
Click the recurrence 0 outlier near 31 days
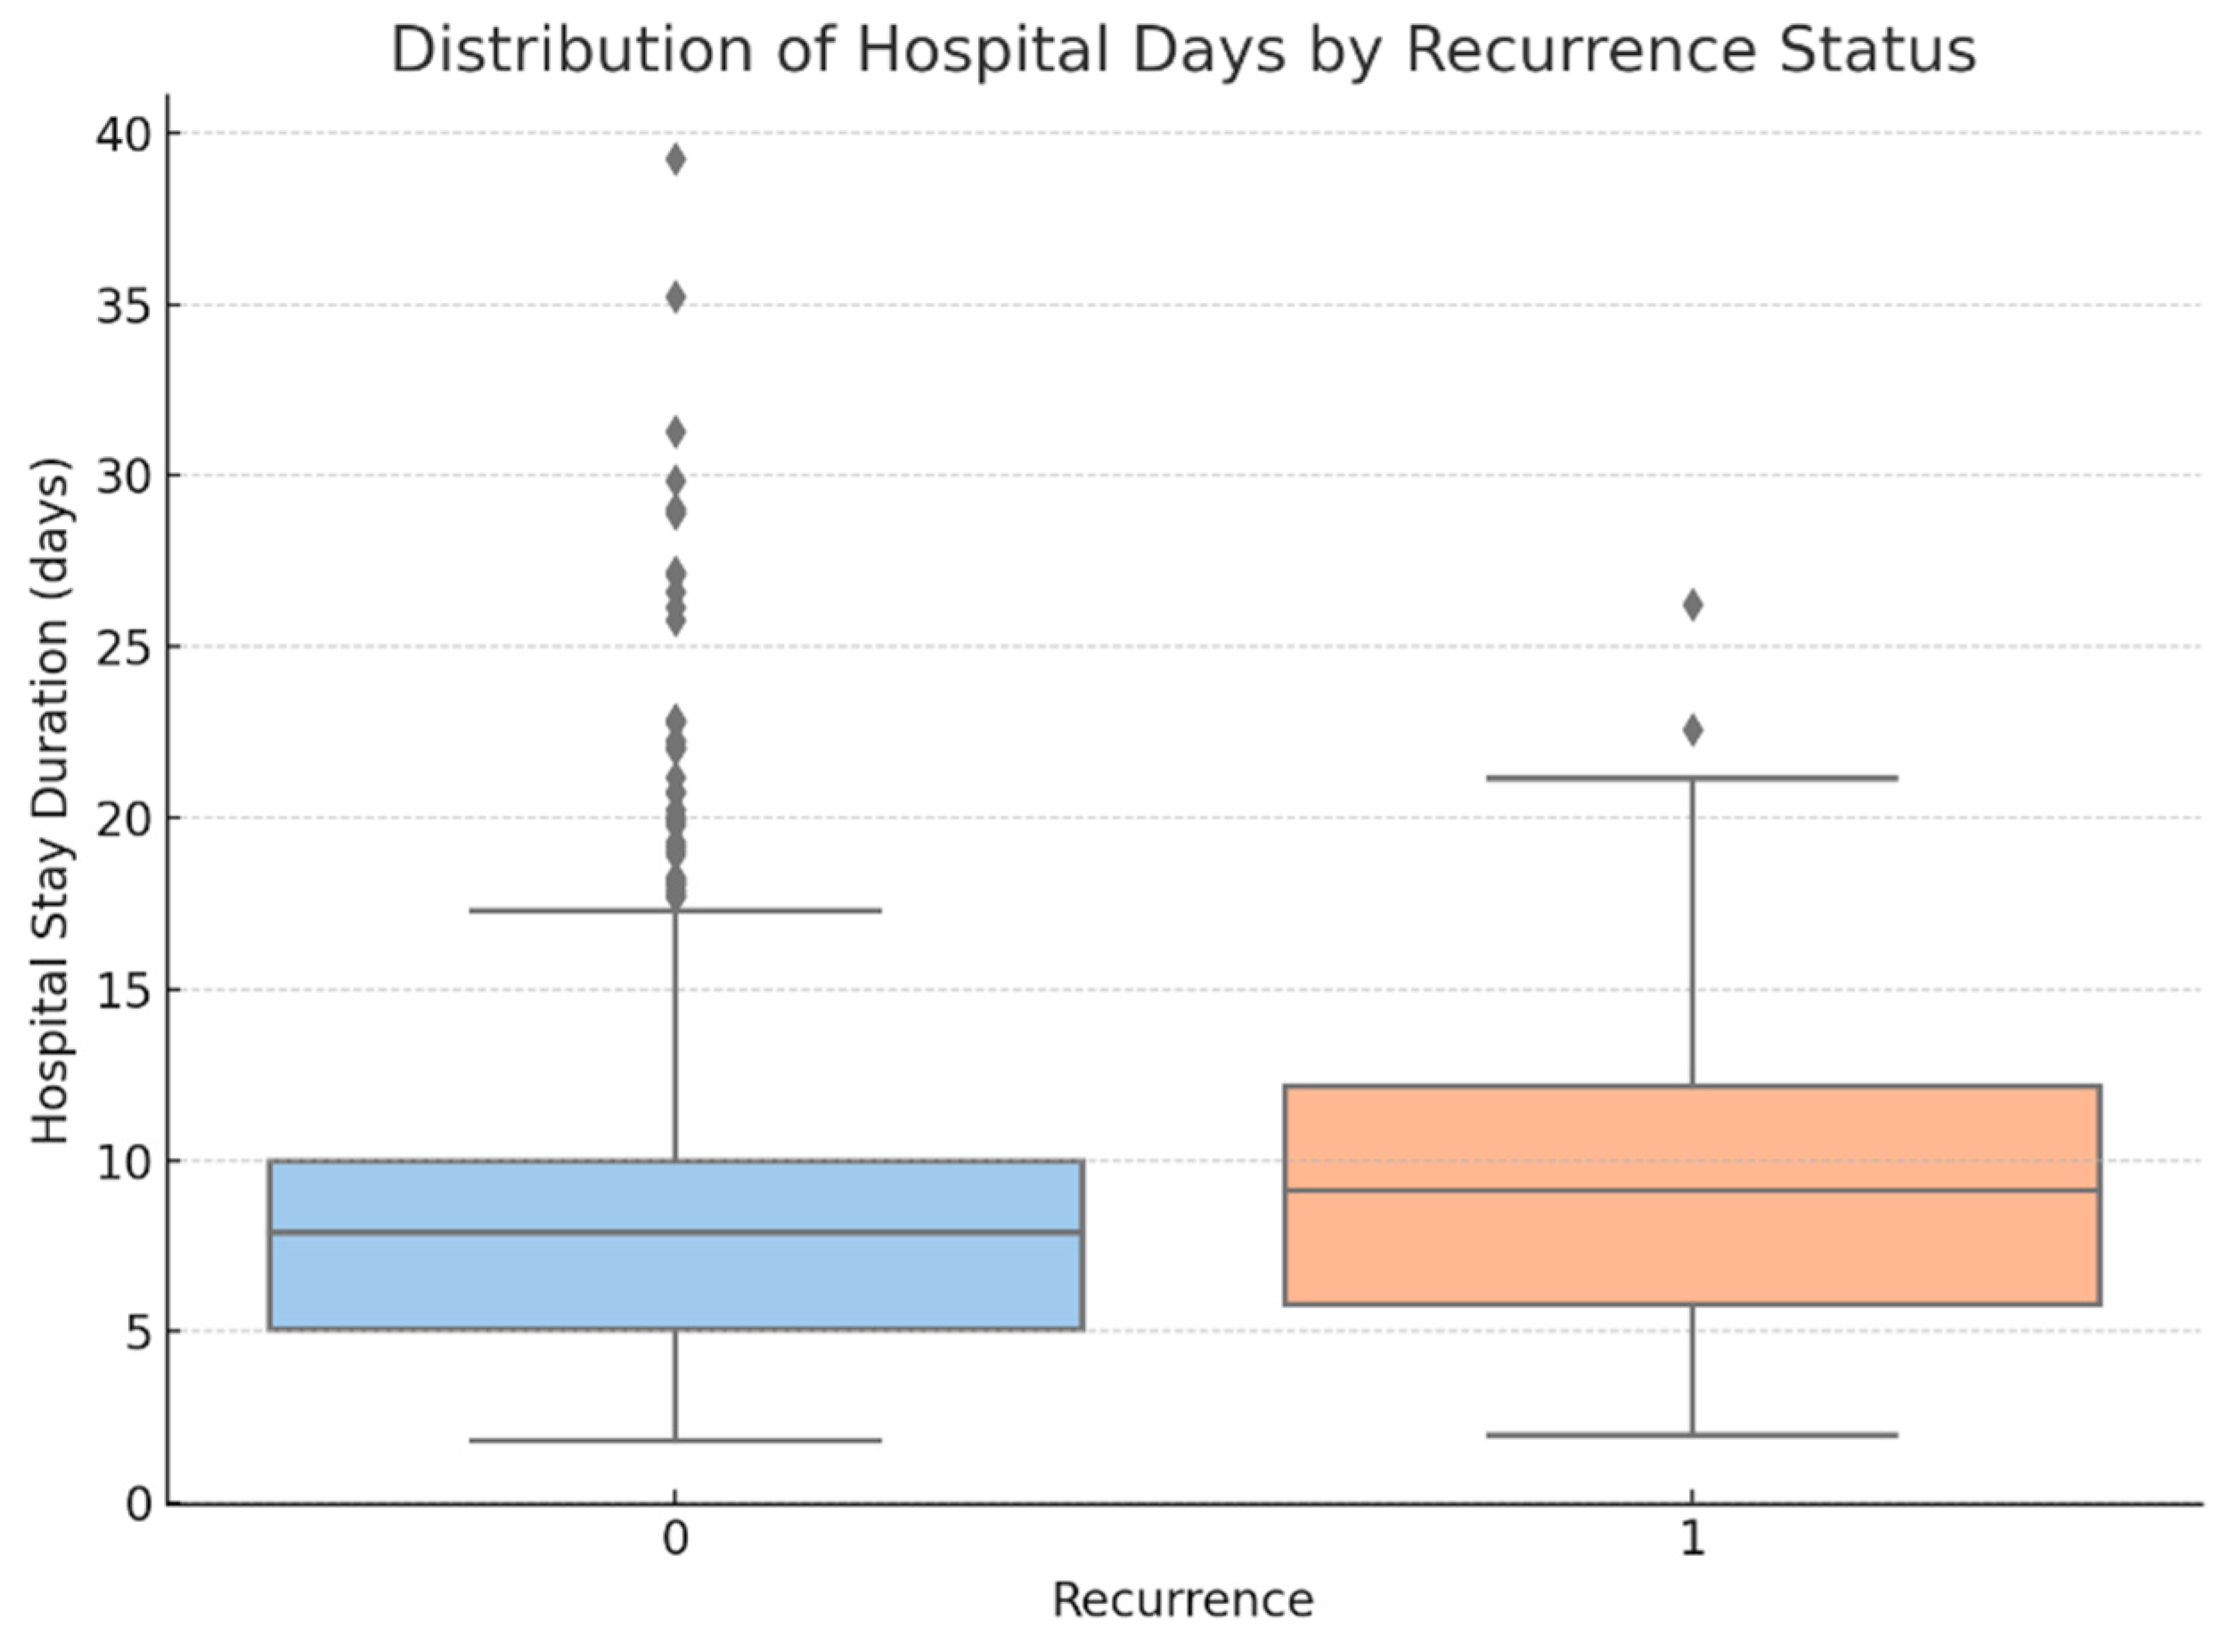click(675, 432)
